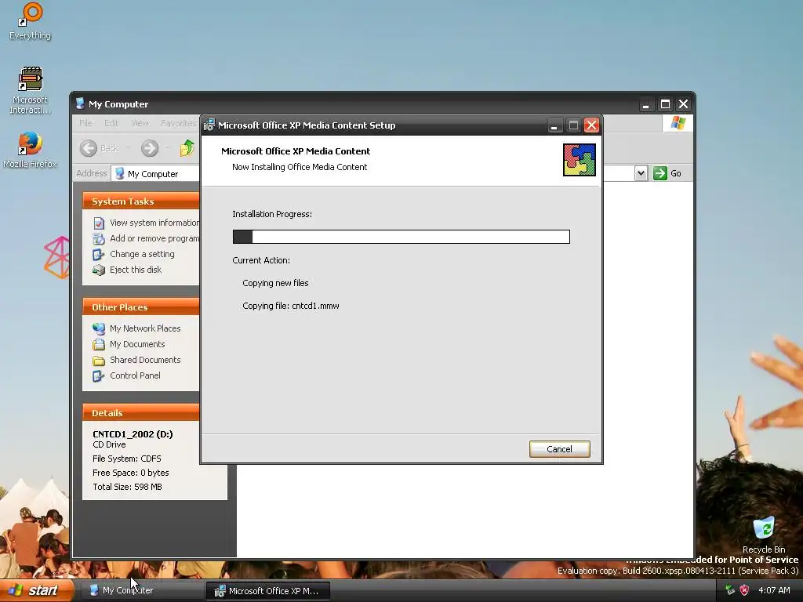Maximize the My Computer window
Image resolution: width=803 pixels, height=602 pixels.
[x=665, y=104]
